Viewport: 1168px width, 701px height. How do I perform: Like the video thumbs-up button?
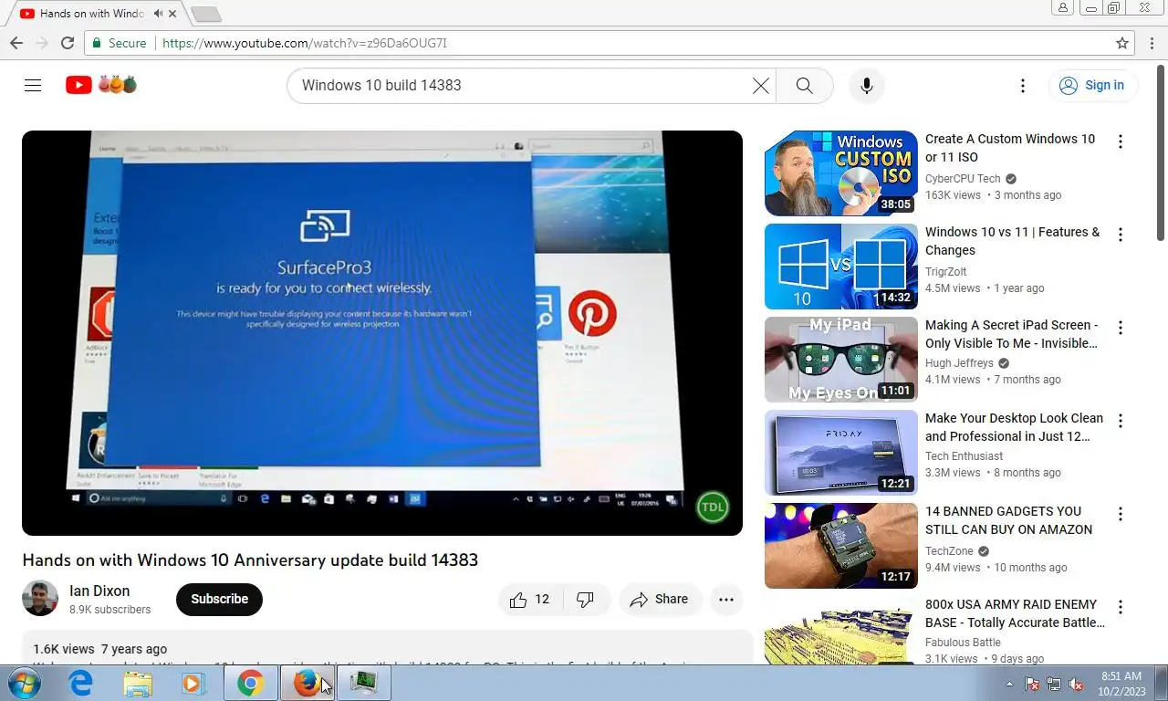coord(530,600)
